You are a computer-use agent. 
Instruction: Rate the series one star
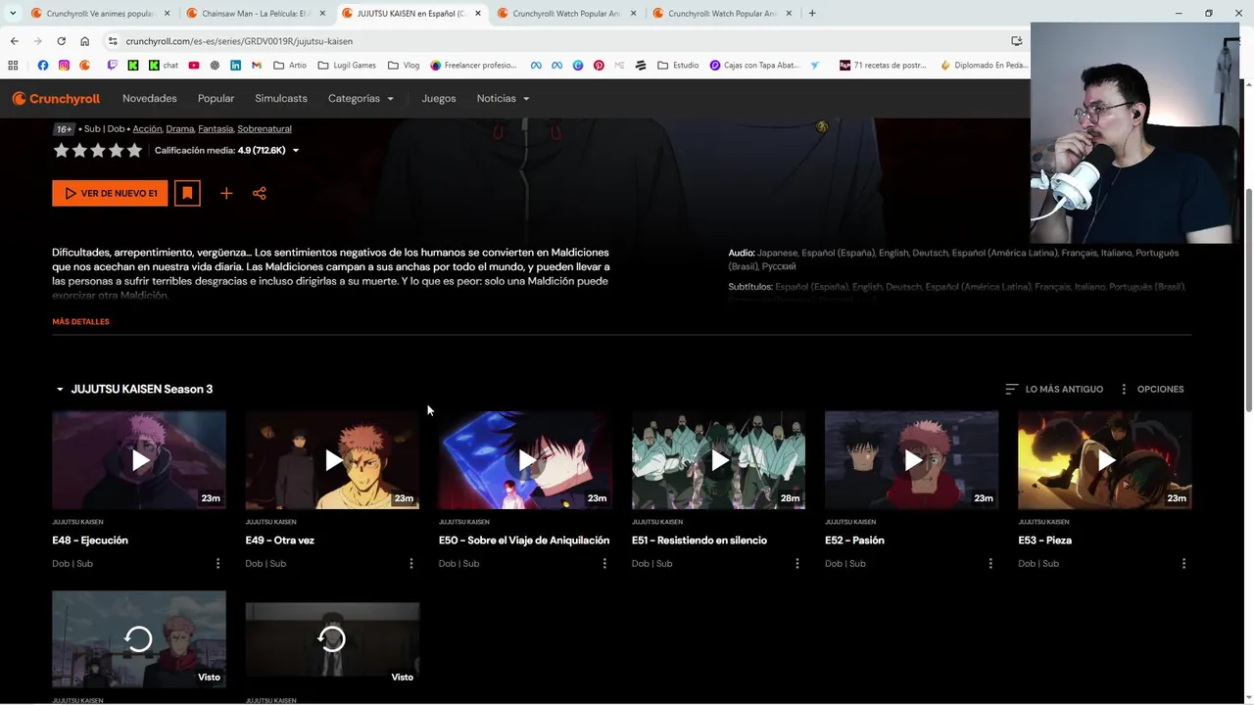point(61,151)
